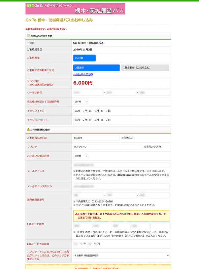Open the check-in year dropdown
This screenshot has width=199, height=269.
[x=79, y=111]
